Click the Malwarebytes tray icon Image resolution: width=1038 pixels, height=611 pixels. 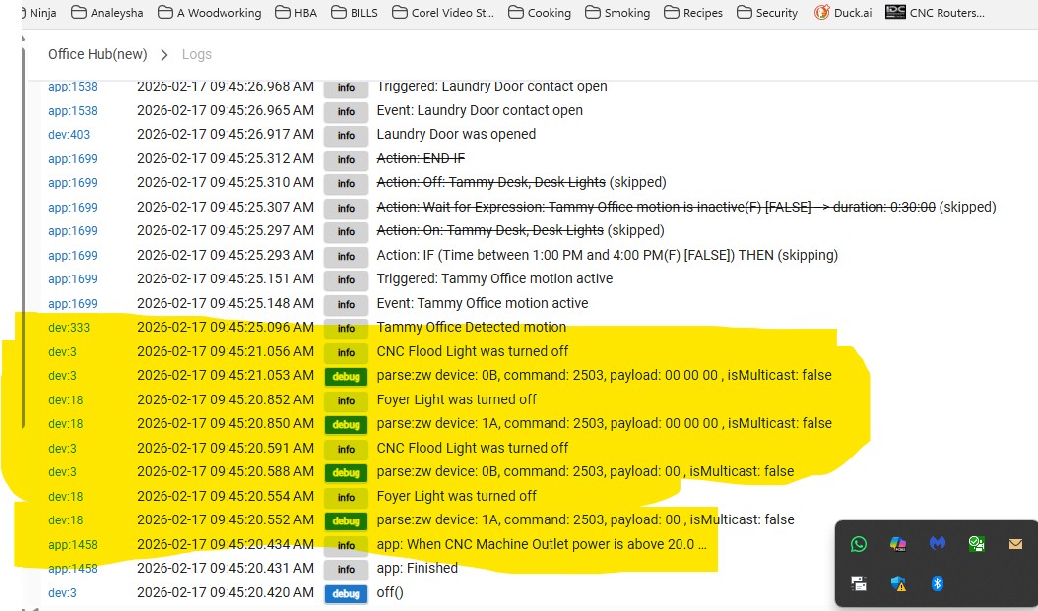pyautogui.click(x=938, y=544)
